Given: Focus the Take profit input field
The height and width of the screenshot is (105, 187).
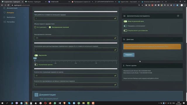Looking at the screenshot, I should pyautogui.click(x=76, y=18).
